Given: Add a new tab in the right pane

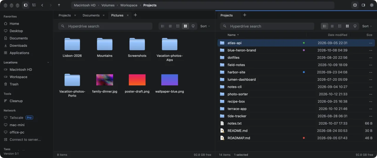Looking at the screenshot, I should 244,15.
